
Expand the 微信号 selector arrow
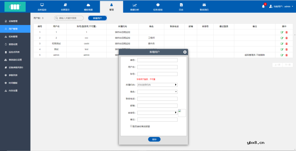coord(176,113)
